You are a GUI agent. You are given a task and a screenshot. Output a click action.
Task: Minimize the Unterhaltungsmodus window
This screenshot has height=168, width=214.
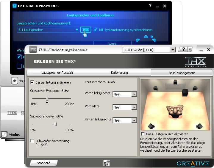click(157, 6)
